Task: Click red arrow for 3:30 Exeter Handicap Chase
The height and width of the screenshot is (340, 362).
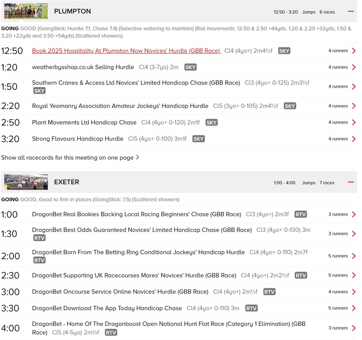Action: click(354, 308)
